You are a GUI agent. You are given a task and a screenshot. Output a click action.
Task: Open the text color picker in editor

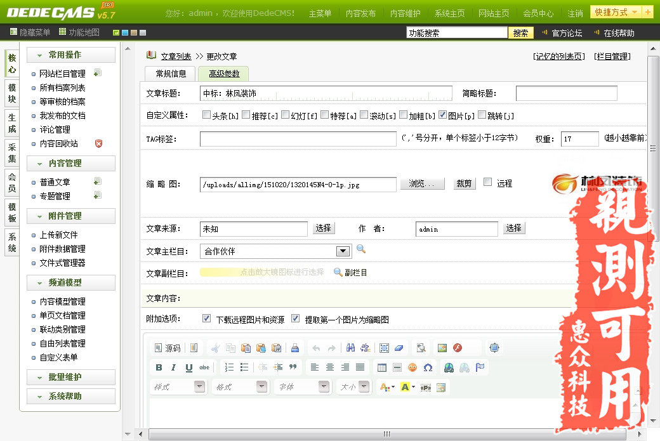click(383, 386)
